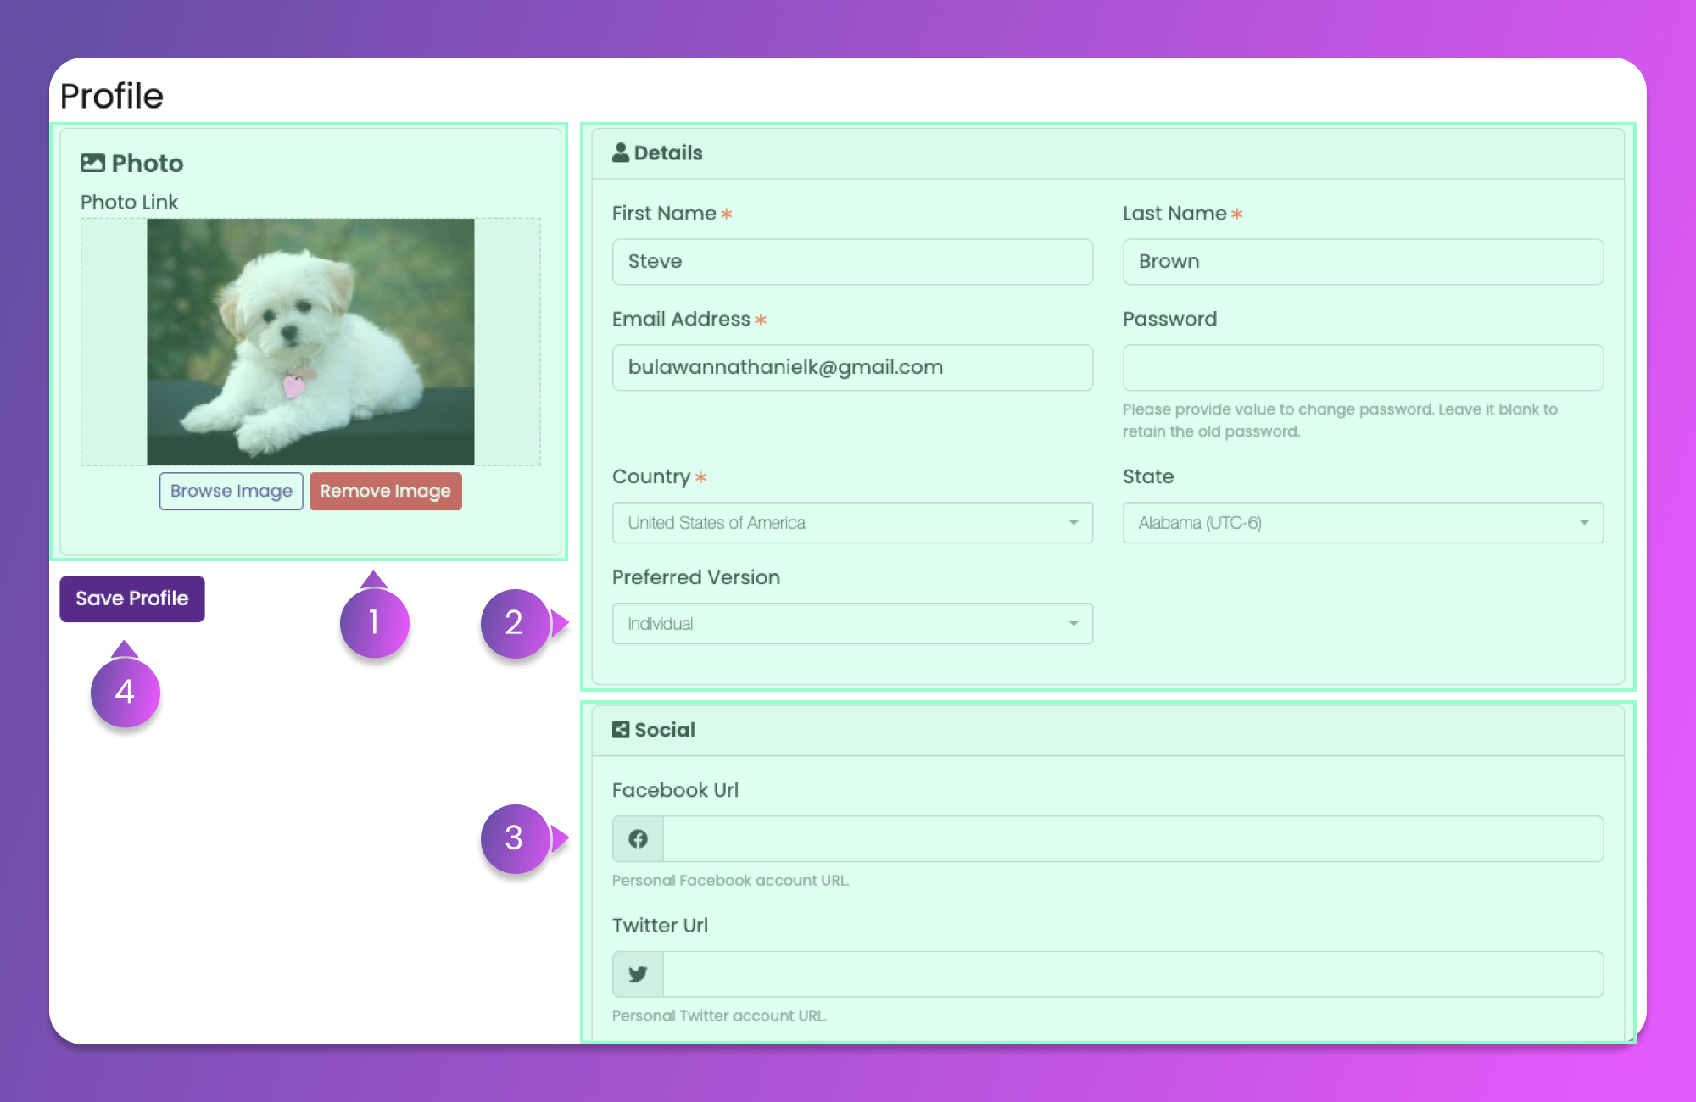The height and width of the screenshot is (1102, 1696).
Task: Click numbered marker 4 callout
Action: click(125, 692)
